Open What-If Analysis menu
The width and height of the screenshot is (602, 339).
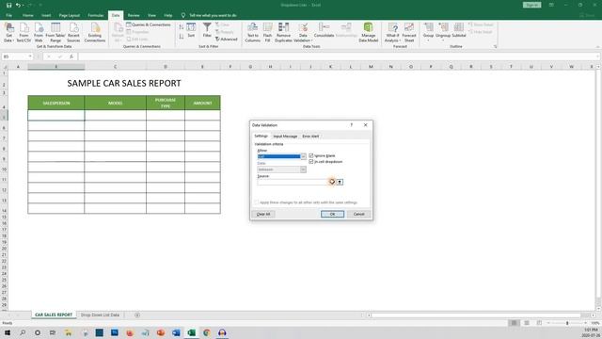coord(392,32)
